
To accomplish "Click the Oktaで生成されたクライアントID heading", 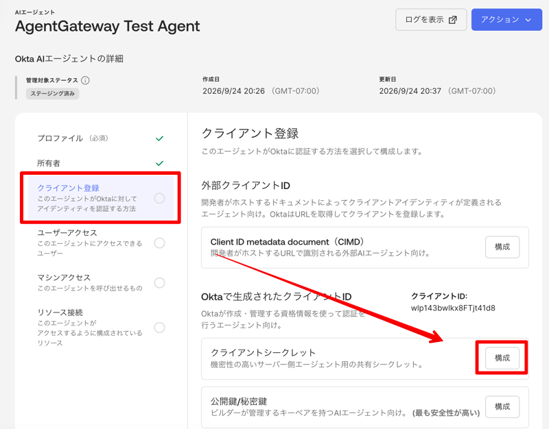I will pos(277,297).
